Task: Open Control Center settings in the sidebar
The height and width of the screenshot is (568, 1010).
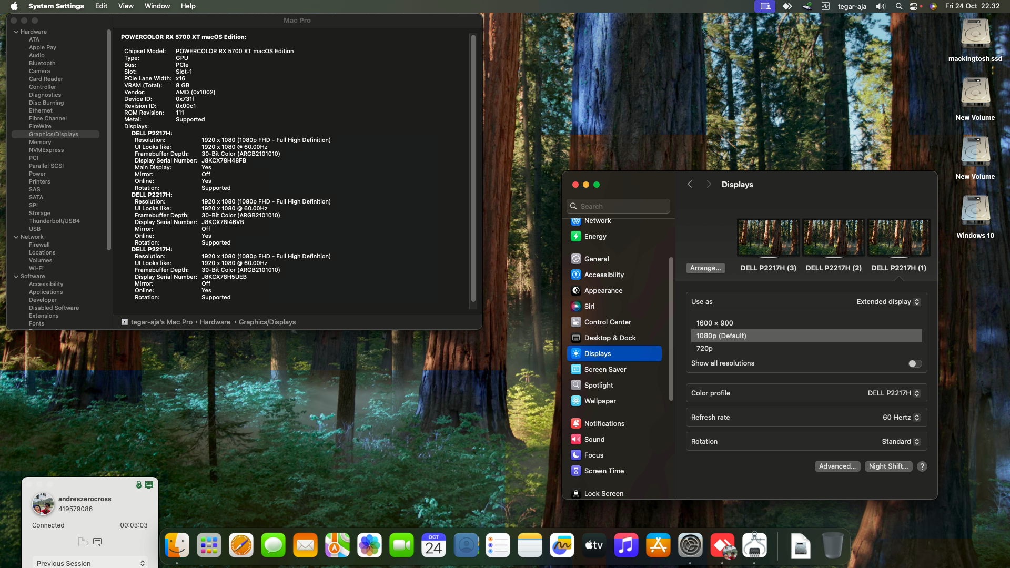Action: (x=614, y=322)
